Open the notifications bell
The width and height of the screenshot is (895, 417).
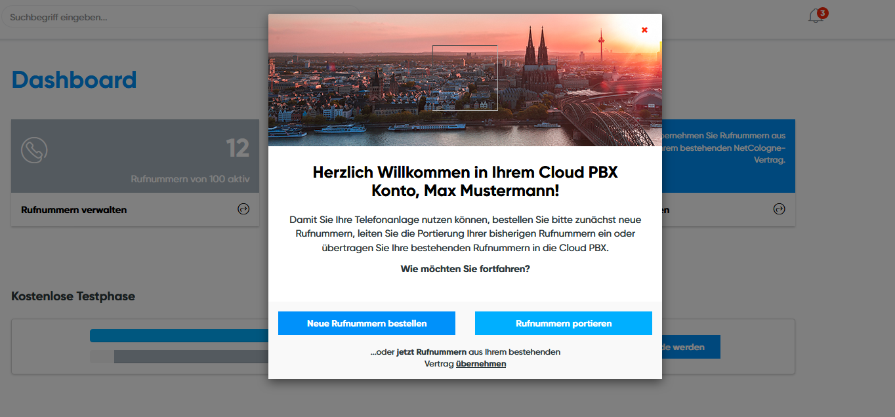(815, 16)
